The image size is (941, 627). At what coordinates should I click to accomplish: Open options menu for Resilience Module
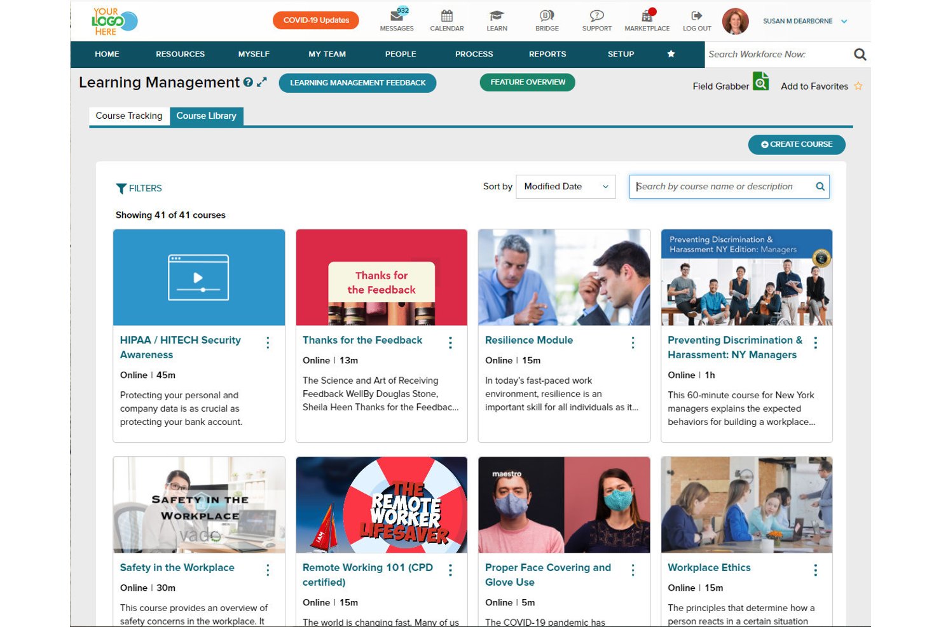tap(633, 342)
